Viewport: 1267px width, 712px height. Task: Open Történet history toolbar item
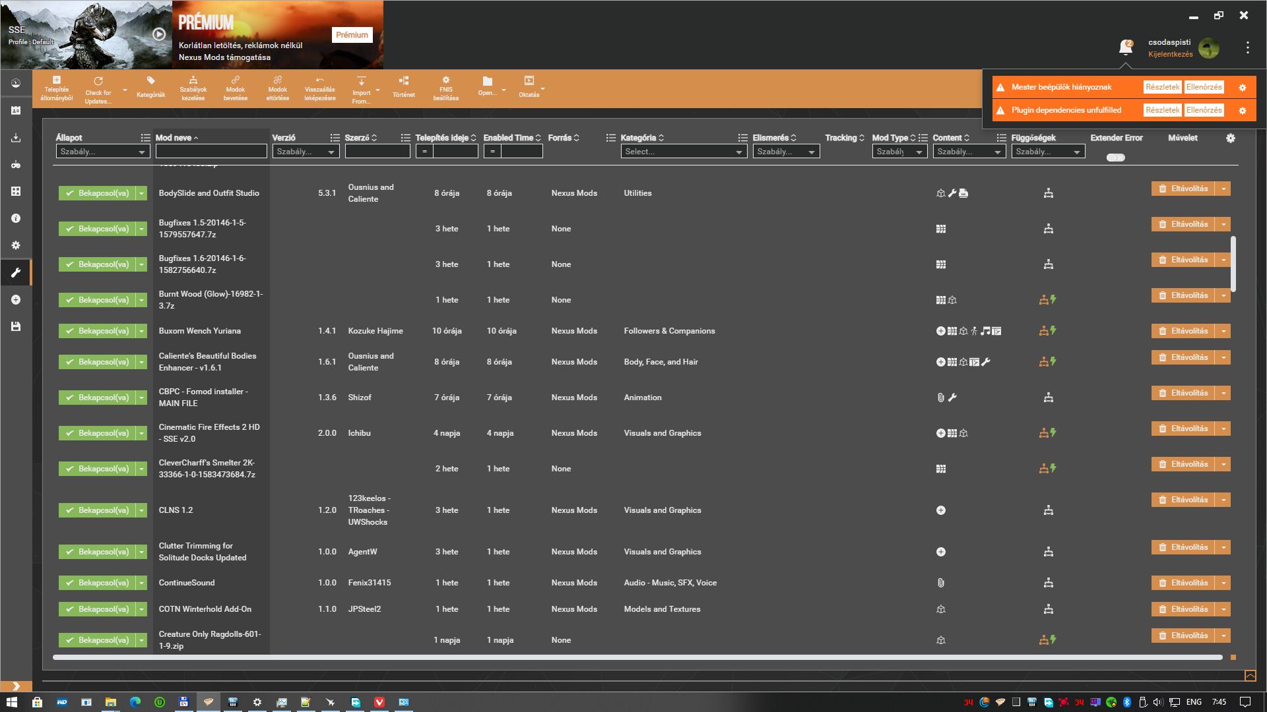click(404, 88)
